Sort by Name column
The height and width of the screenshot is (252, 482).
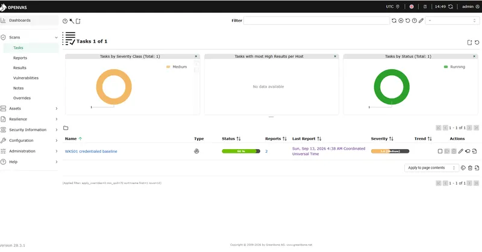74,139
